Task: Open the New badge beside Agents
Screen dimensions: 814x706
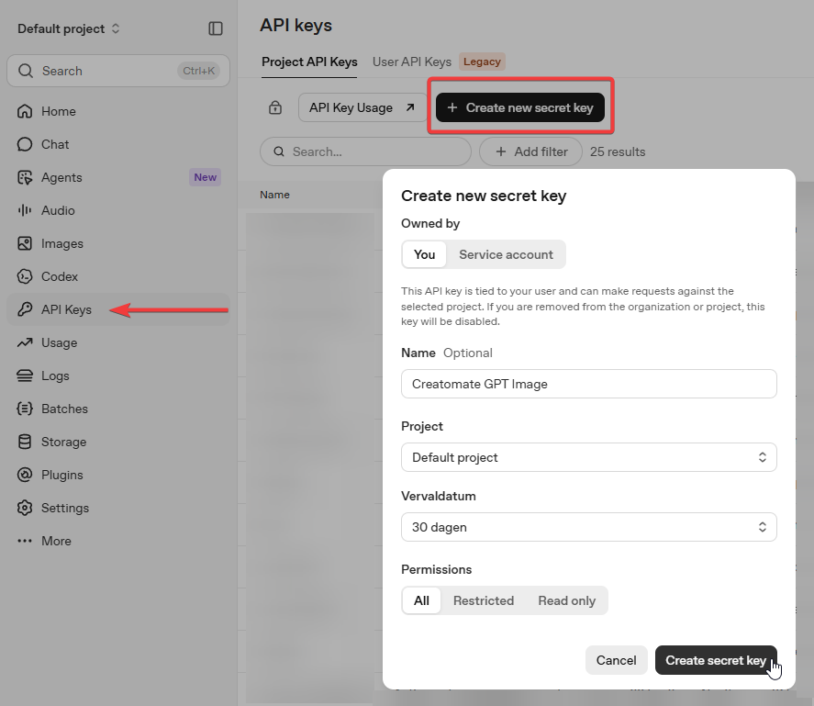Action: (205, 177)
